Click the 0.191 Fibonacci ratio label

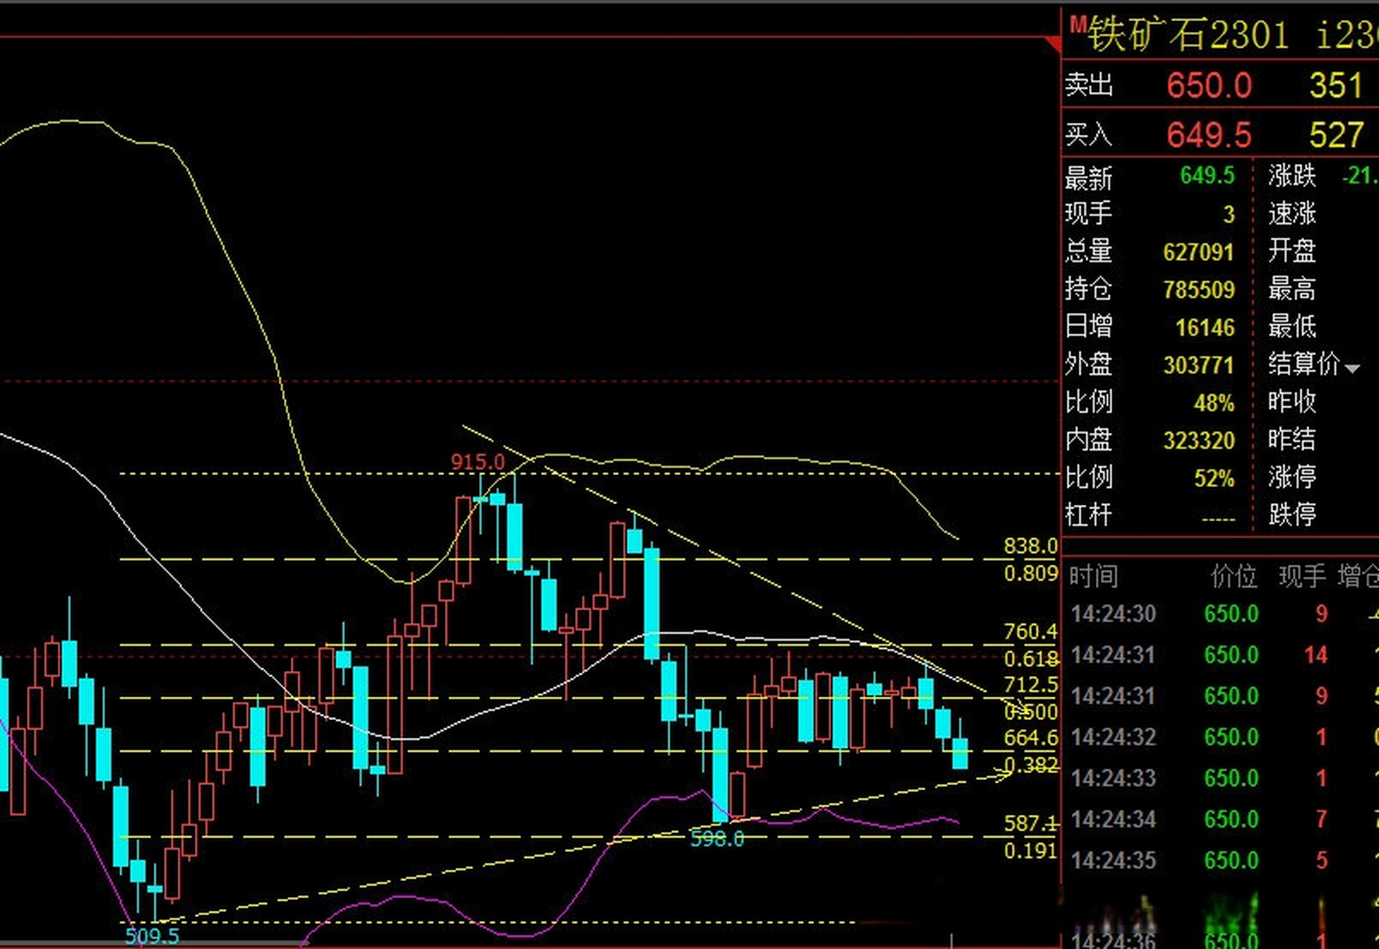pos(1031,850)
